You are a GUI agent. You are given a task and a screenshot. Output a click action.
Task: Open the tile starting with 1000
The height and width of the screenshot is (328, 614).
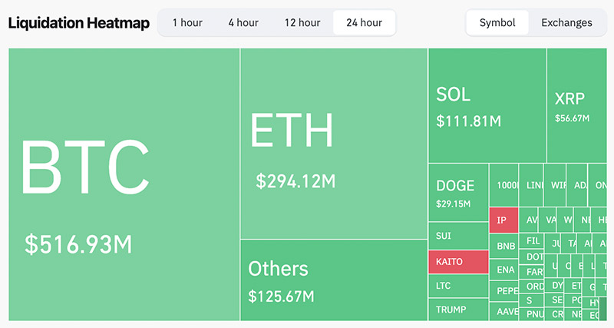(503, 185)
